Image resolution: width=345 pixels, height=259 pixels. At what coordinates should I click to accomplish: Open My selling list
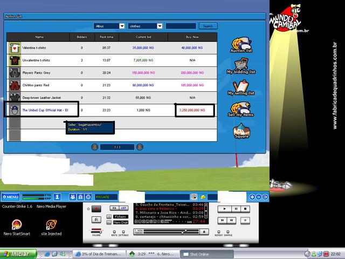point(241,87)
